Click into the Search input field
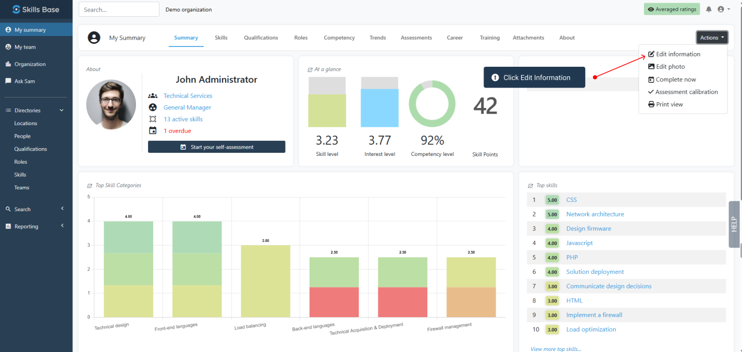742x352 pixels. (x=119, y=9)
